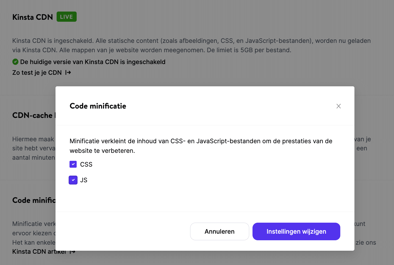Select the Kinsta CDN section heading

[x=32, y=17]
